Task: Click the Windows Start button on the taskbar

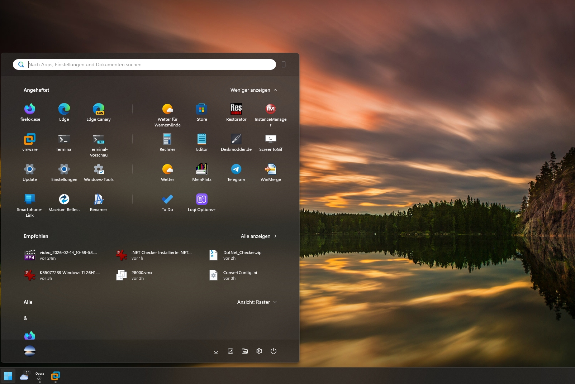Action: tap(8, 376)
